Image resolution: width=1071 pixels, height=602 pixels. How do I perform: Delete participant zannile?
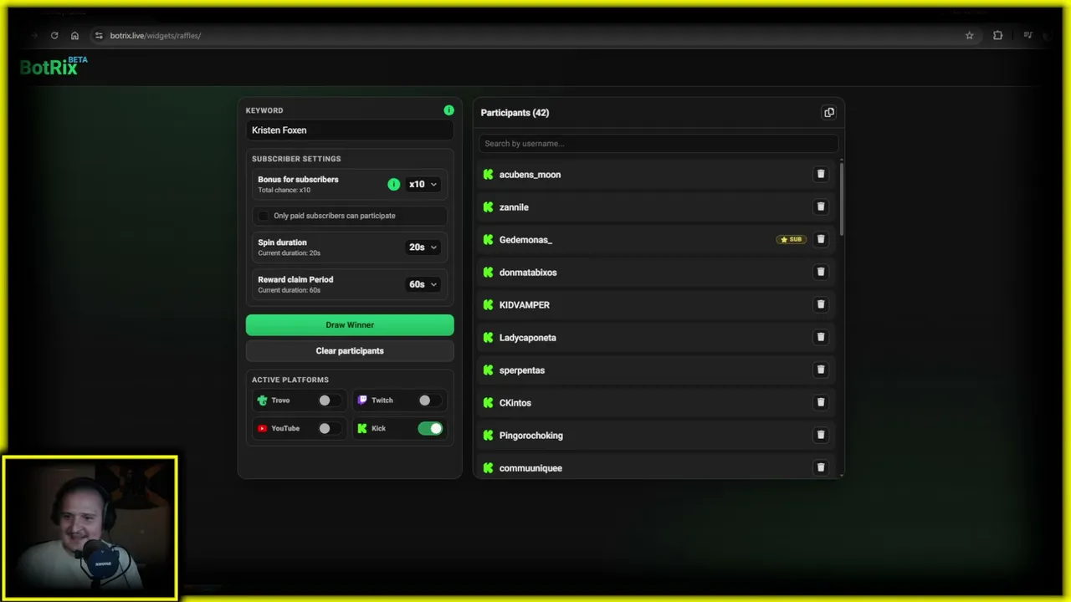821,207
